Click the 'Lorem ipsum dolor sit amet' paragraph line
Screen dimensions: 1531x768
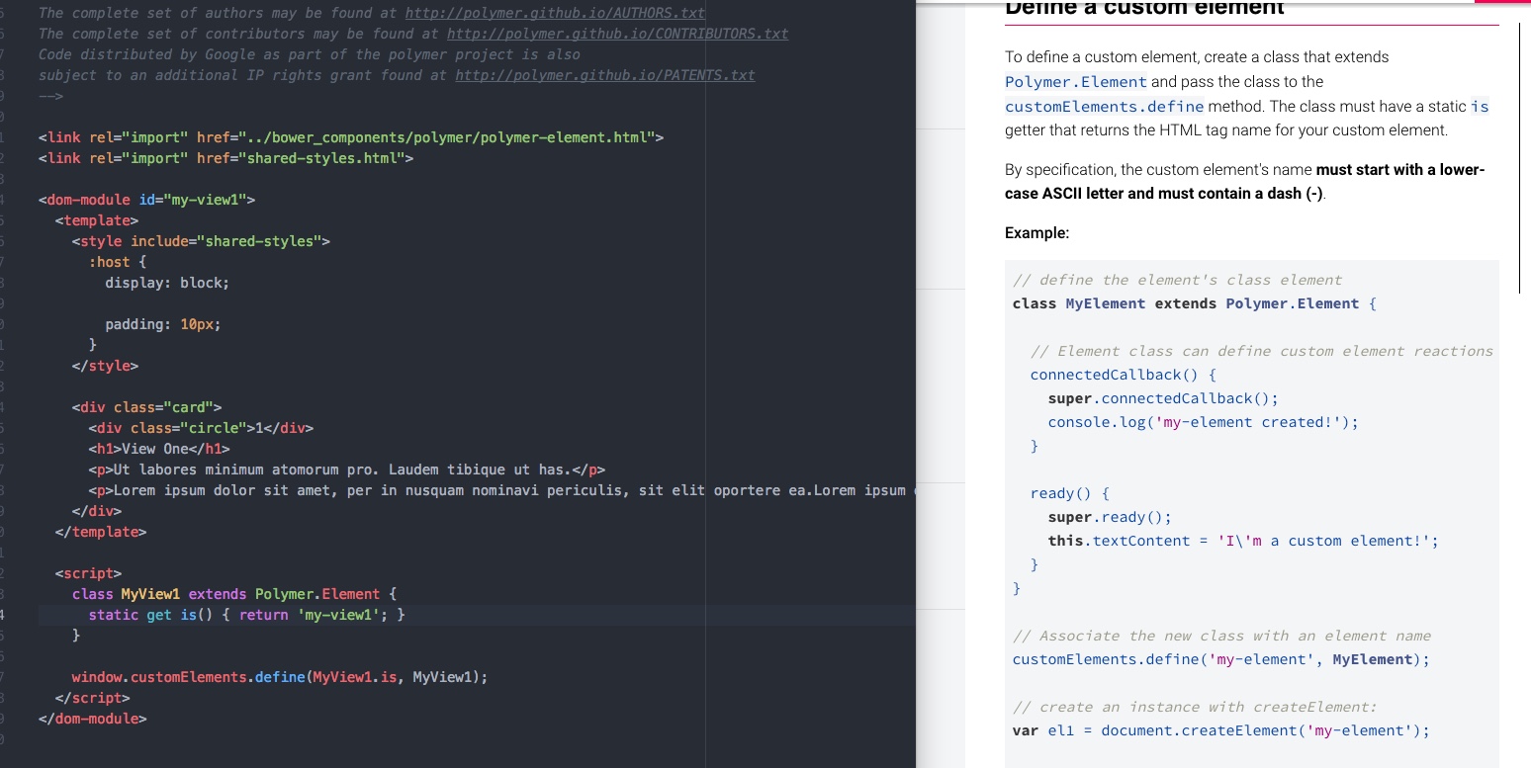point(501,490)
